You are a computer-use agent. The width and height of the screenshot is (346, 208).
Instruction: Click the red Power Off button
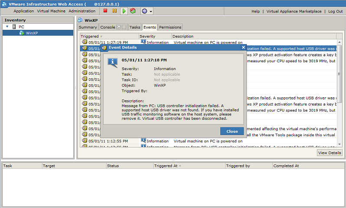(x=105, y=11)
